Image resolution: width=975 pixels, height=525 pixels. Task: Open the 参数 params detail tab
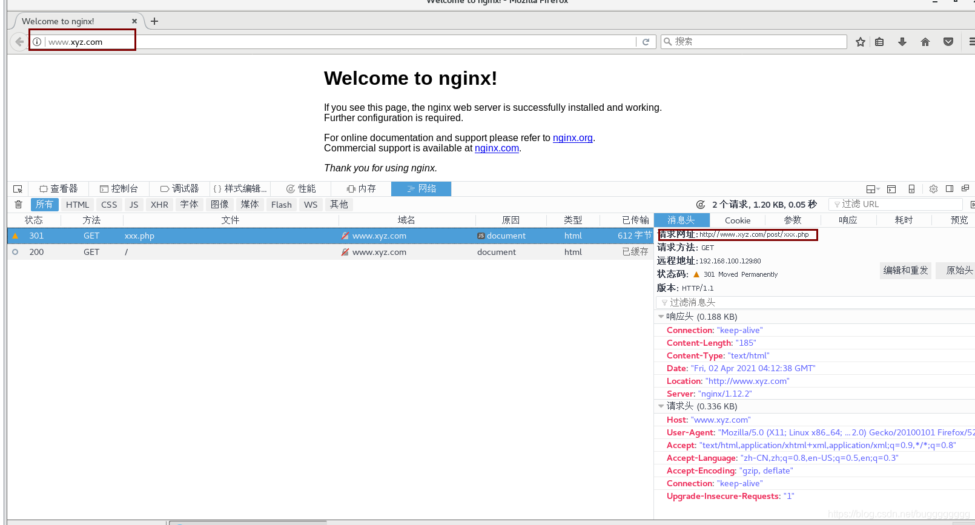[x=793, y=220]
